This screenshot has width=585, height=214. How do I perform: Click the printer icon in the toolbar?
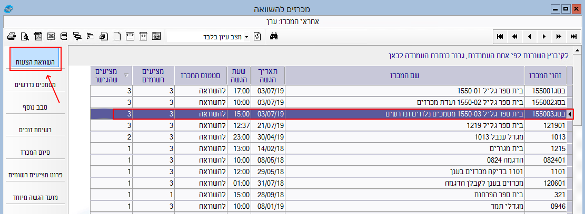[11, 36]
